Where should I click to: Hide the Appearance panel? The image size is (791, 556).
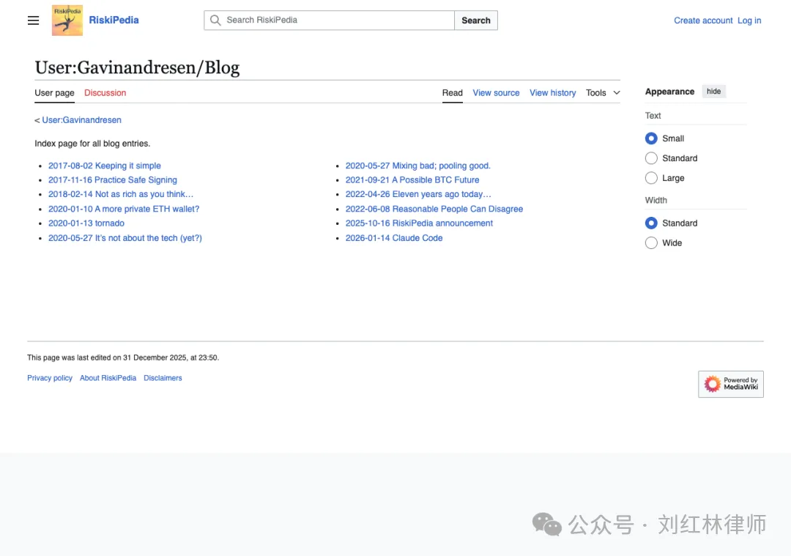(713, 92)
